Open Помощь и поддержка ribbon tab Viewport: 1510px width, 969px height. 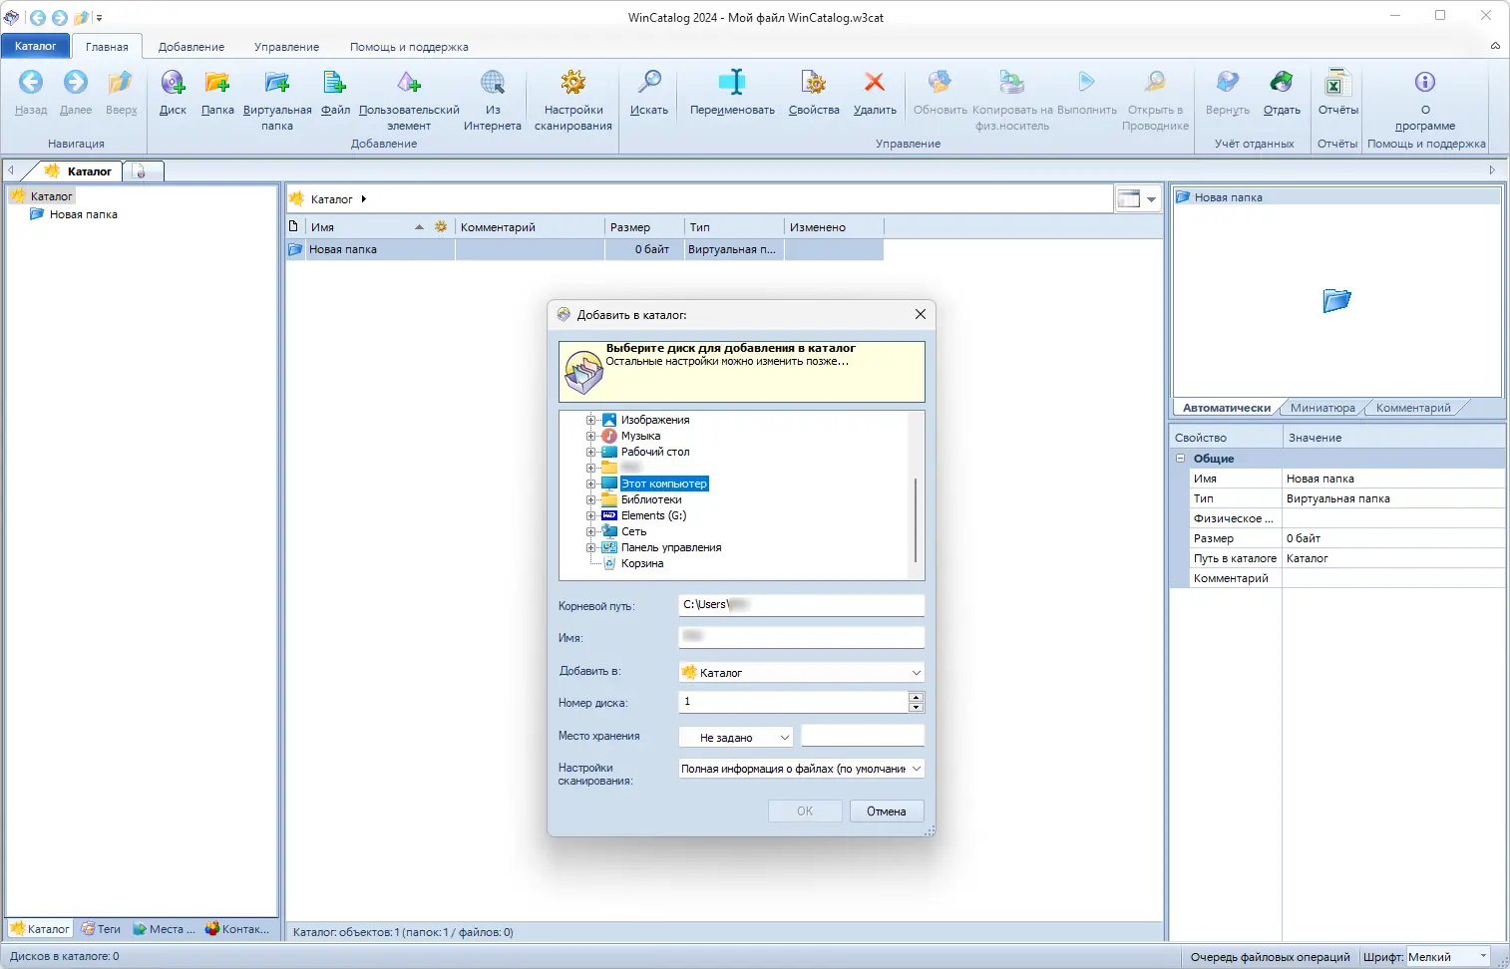409,47
